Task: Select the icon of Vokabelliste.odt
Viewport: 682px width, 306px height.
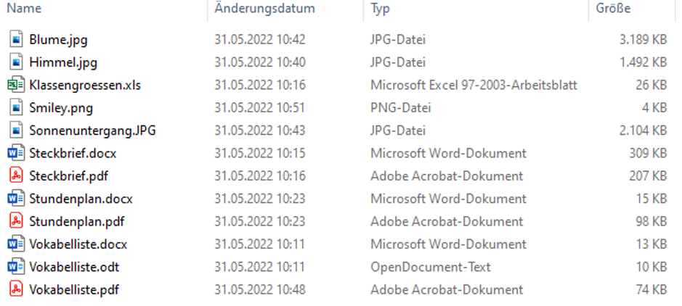Action: 16,267
